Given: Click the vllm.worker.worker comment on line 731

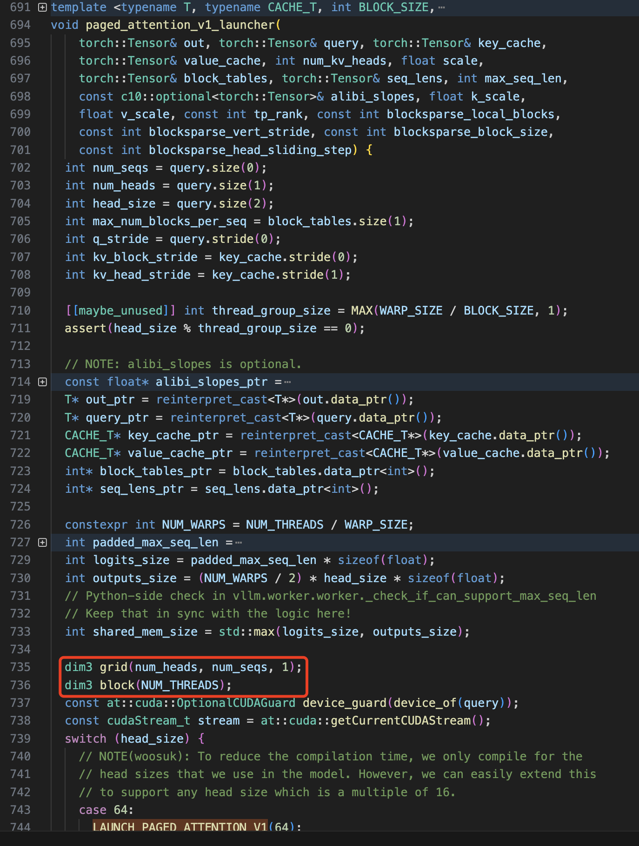Looking at the screenshot, I should click(331, 596).
